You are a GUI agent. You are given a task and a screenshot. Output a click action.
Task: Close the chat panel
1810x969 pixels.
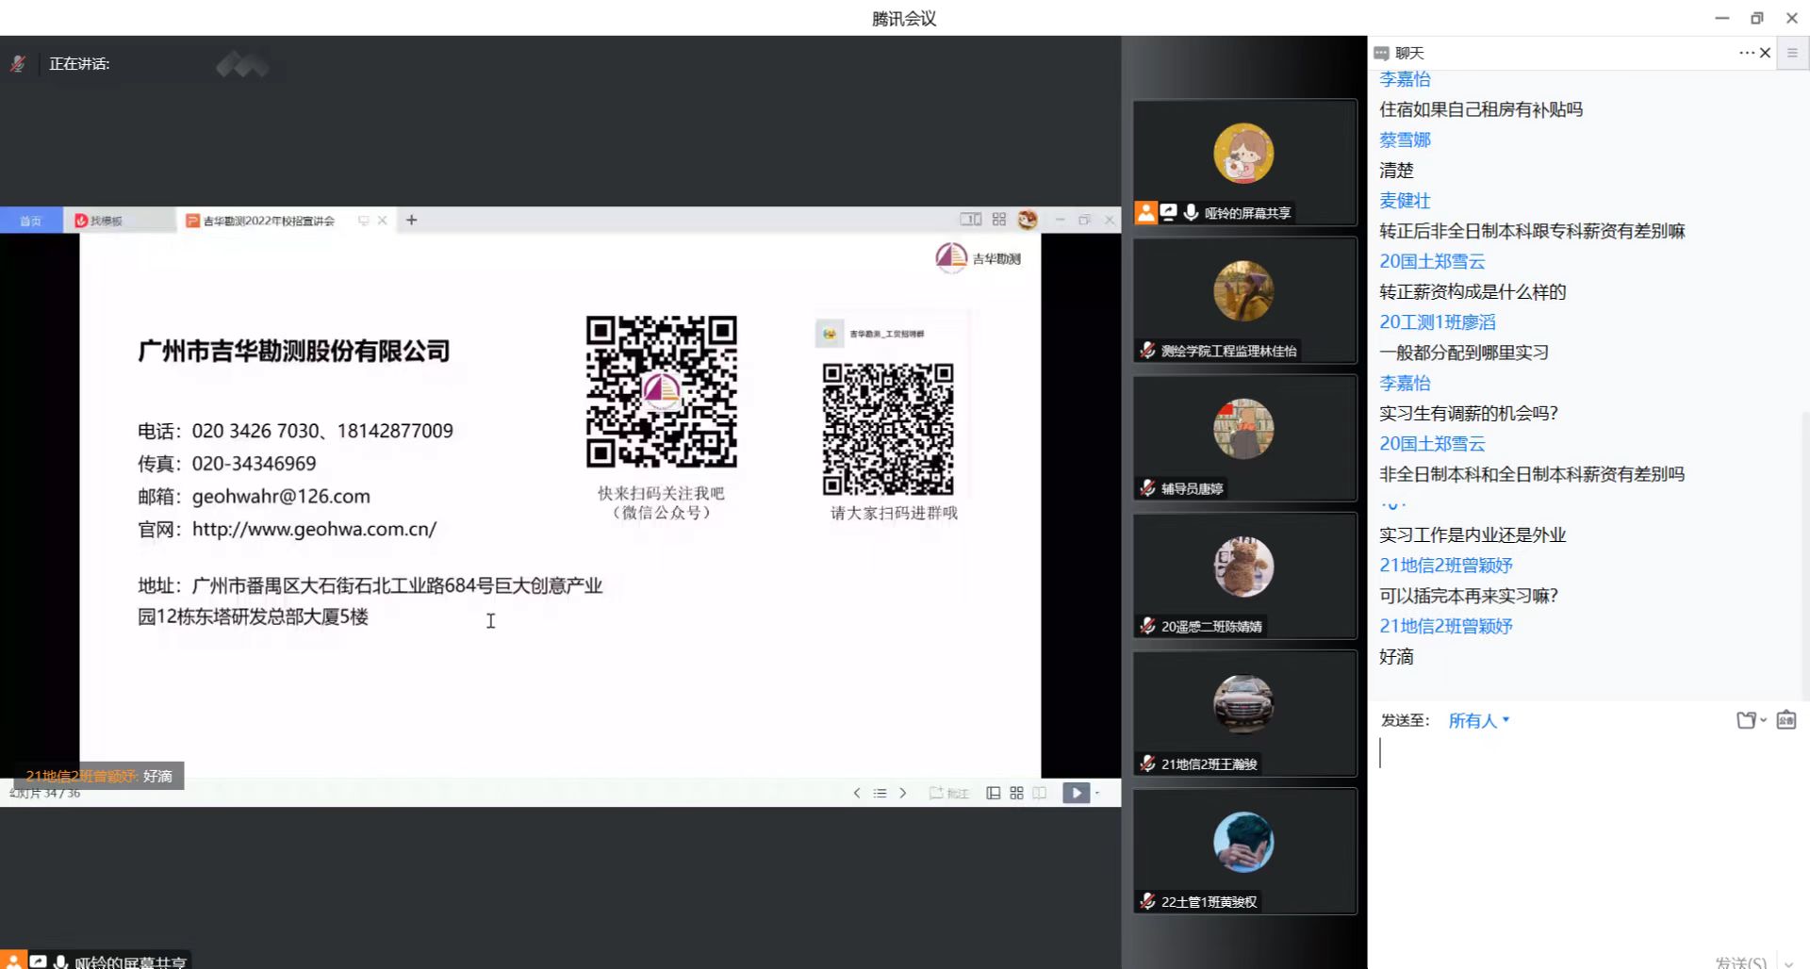coord(1766,53)
